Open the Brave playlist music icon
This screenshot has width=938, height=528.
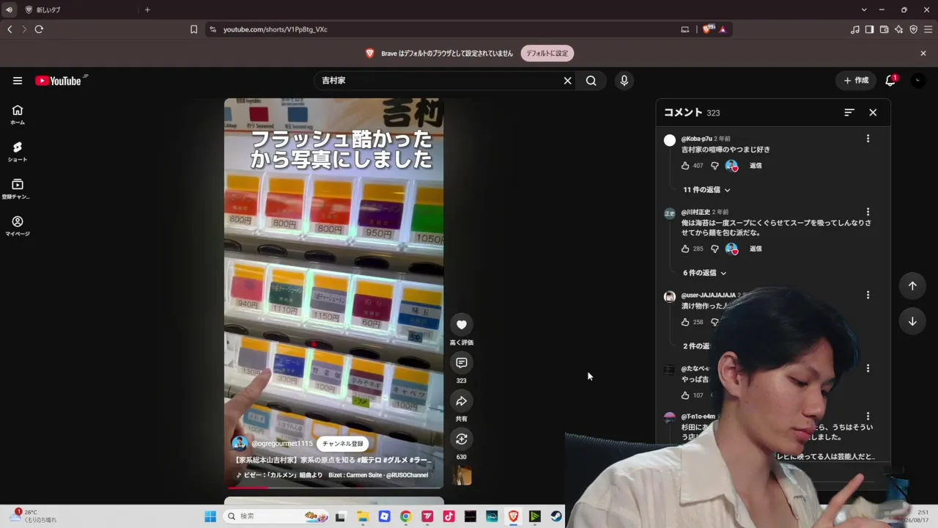(x=855, y=29)
